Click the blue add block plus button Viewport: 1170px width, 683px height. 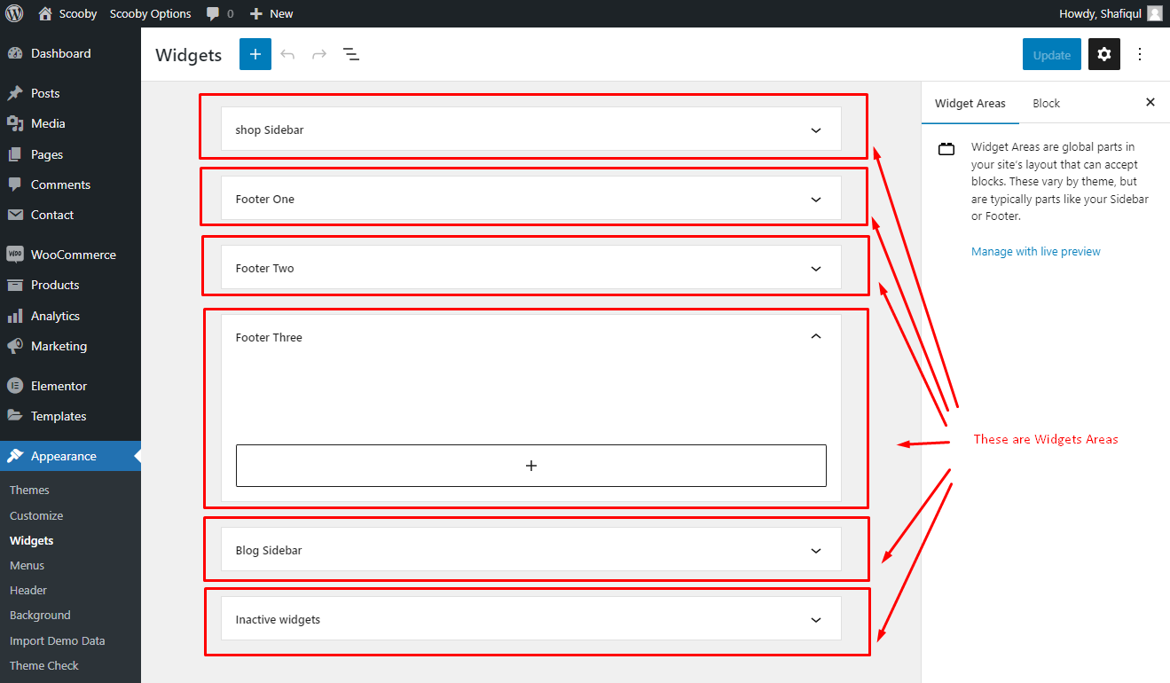[x=255, y=54]
